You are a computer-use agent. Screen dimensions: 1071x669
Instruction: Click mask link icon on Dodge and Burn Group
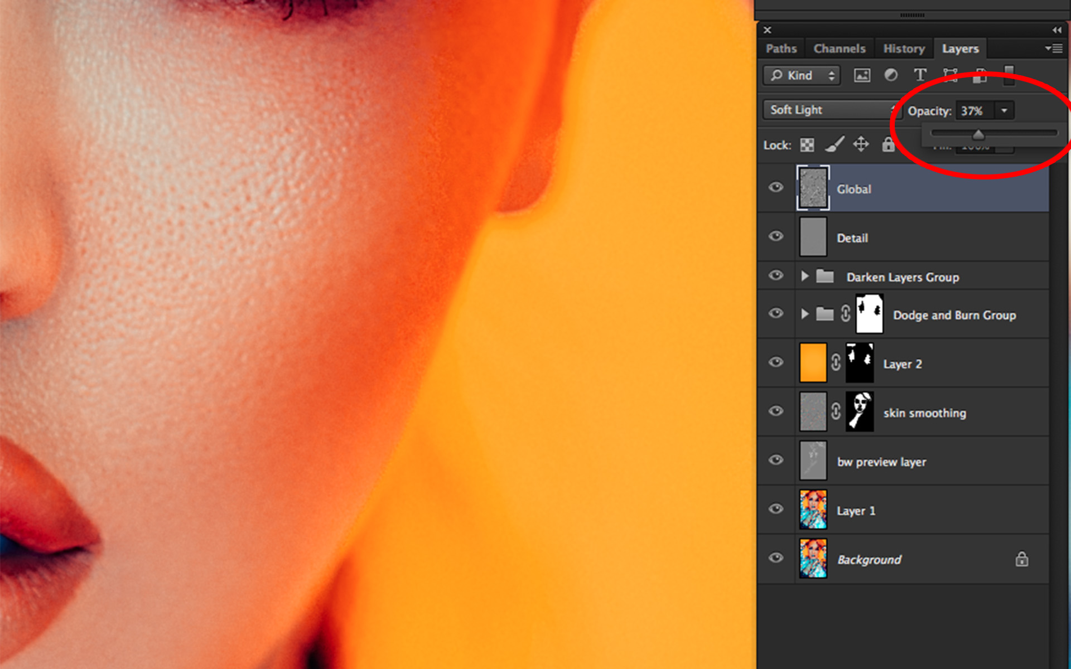click(846, 313)
